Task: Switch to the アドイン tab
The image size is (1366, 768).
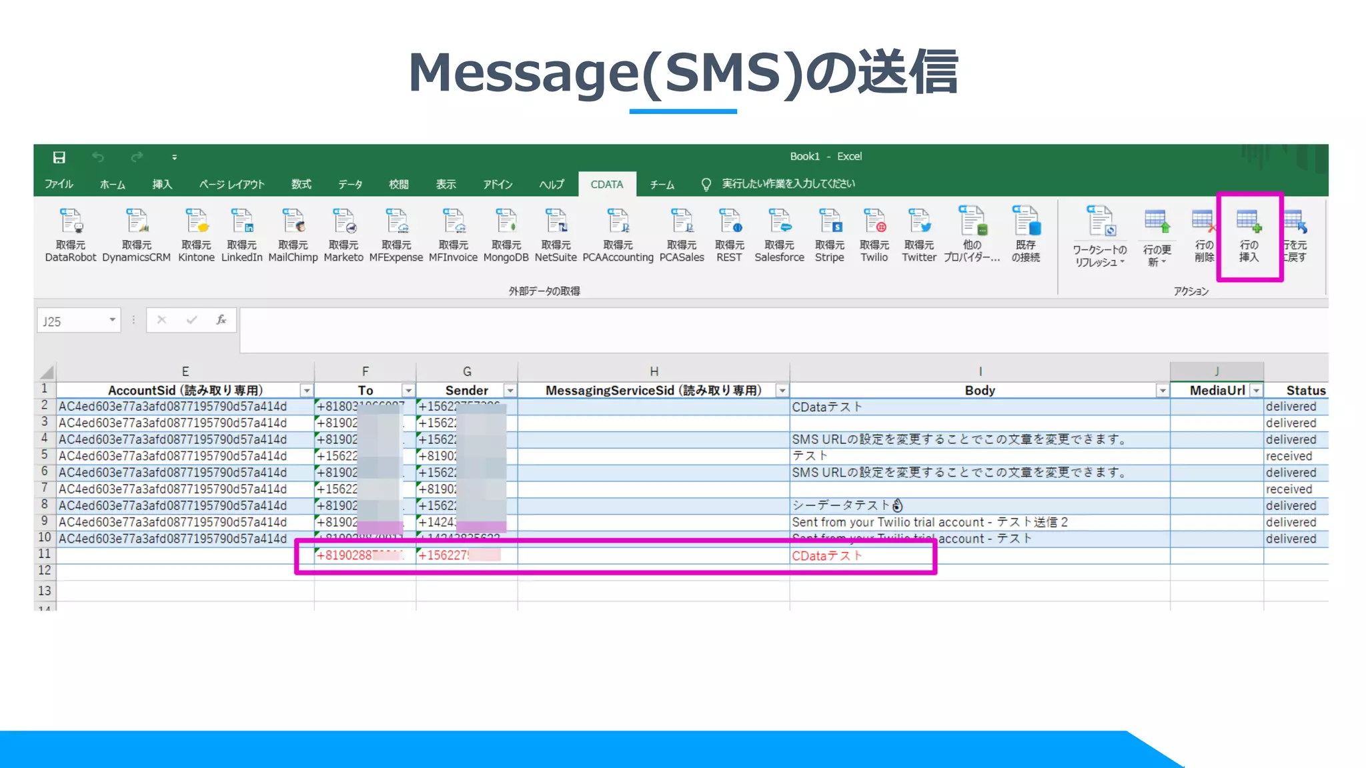Action: click(498, 184)
